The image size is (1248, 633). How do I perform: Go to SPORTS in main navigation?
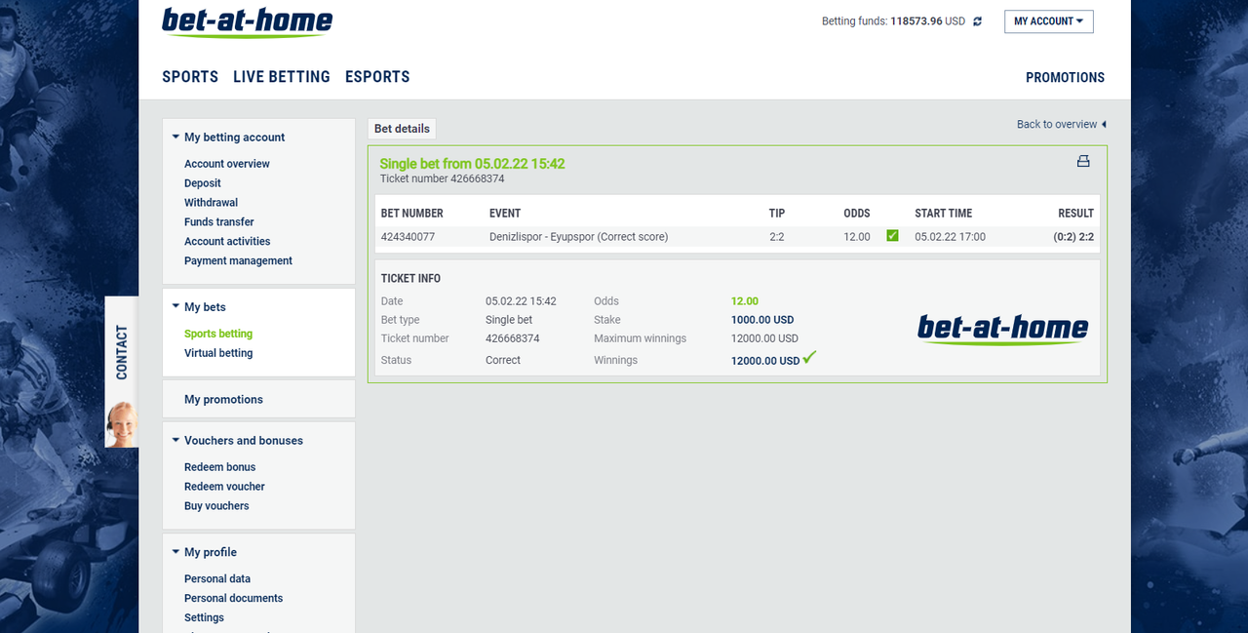pyautogui.click(x=190, y=77)
